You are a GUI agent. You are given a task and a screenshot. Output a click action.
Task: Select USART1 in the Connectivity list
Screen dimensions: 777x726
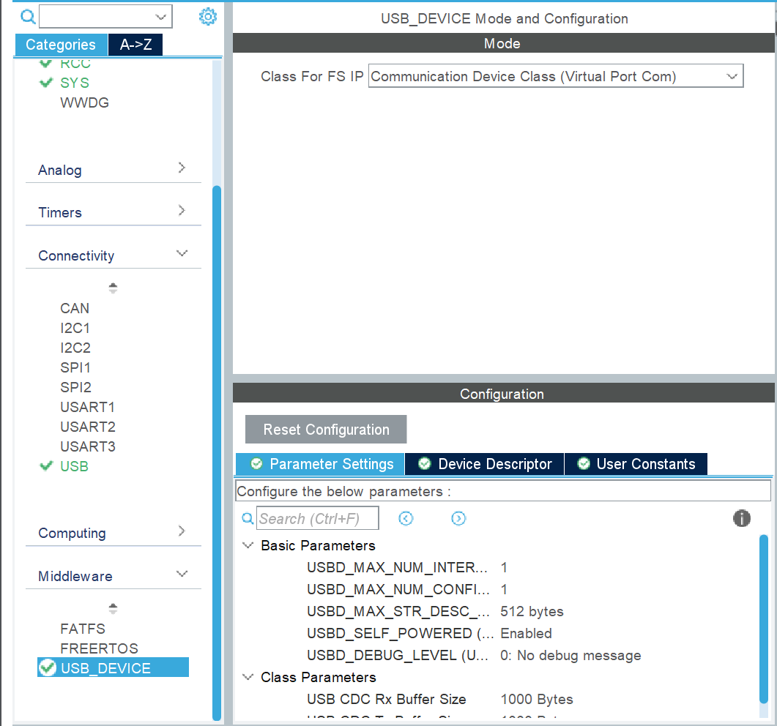coord(87,407)
